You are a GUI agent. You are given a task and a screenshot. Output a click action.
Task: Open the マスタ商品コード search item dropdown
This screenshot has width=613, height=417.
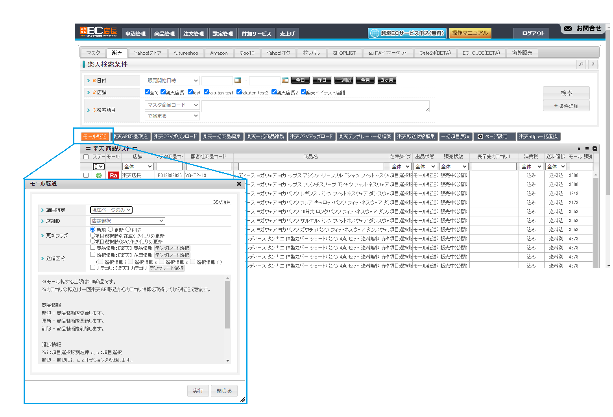click(172, 105)
